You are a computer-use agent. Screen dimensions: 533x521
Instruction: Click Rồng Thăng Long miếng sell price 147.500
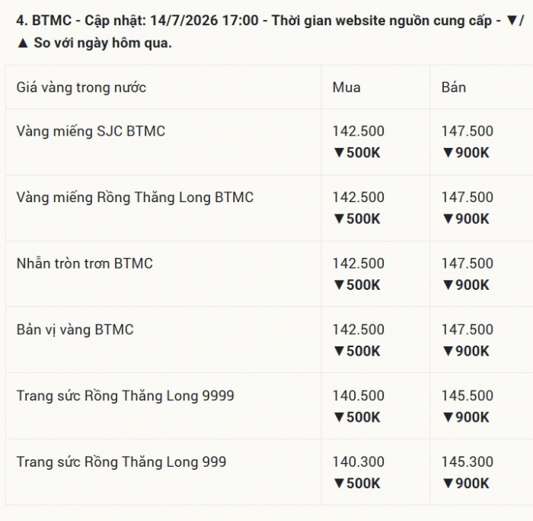tap(468, 197)
